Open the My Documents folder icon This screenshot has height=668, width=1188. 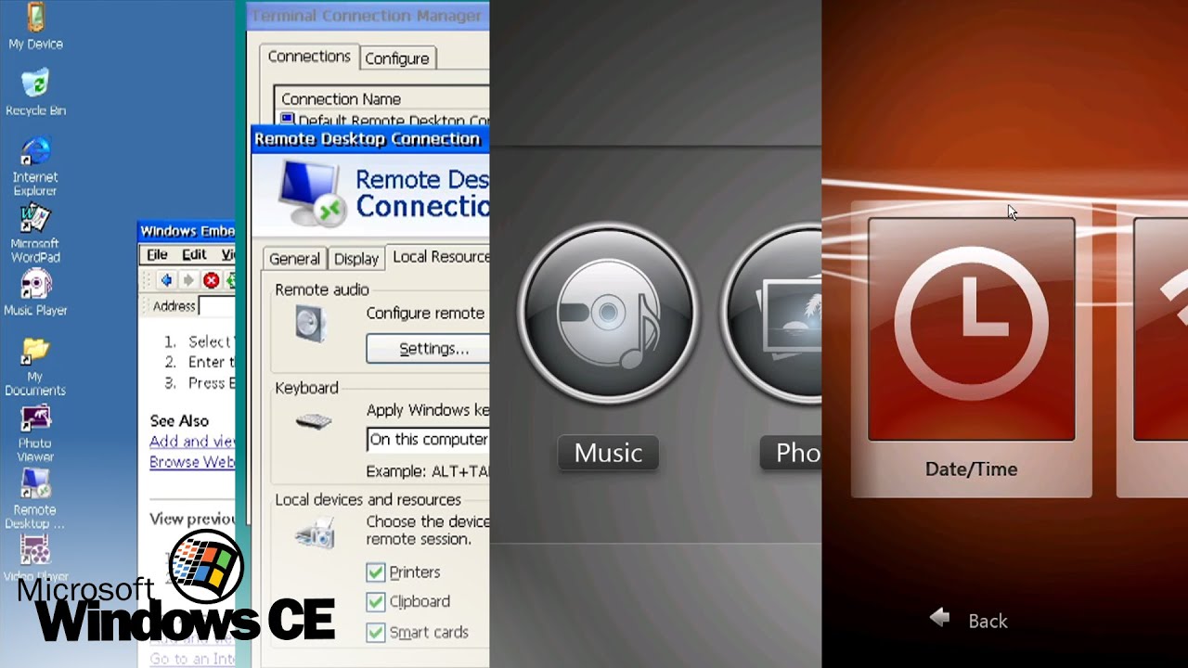(35, 366)
